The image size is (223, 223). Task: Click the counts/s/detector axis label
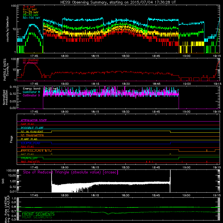pos(8,29)
